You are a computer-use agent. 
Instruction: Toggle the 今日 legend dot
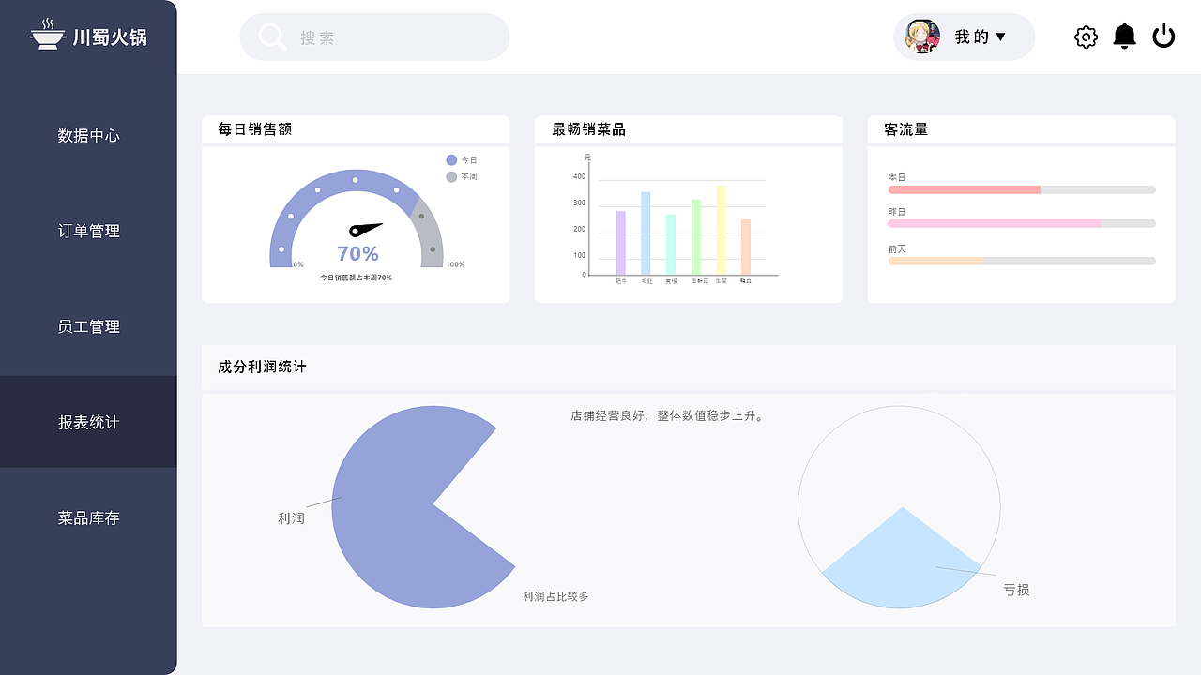451,159
